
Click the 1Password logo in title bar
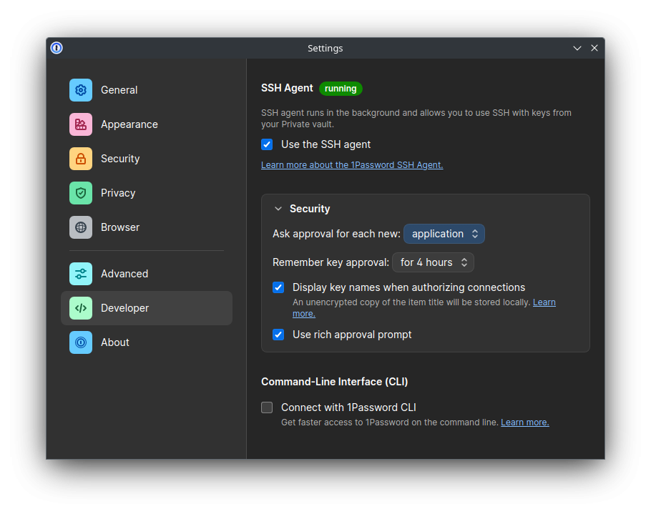pyautogui.click(x=57, y=48)
